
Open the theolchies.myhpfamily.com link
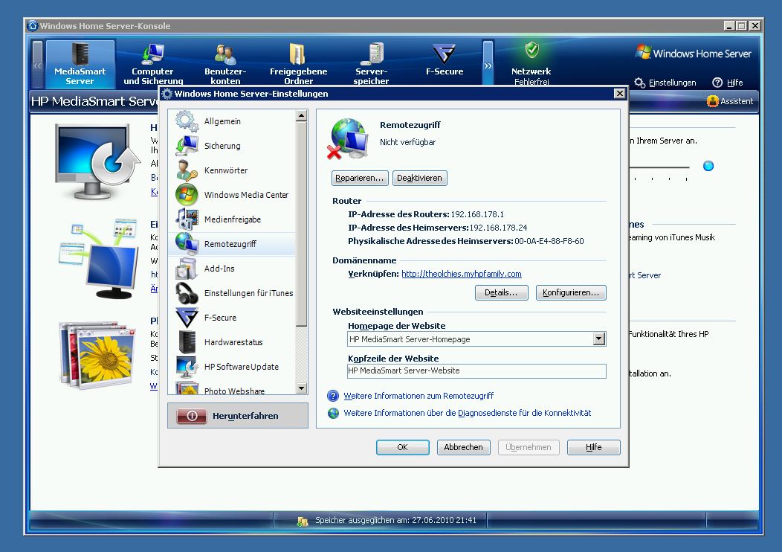click(462, 274)
